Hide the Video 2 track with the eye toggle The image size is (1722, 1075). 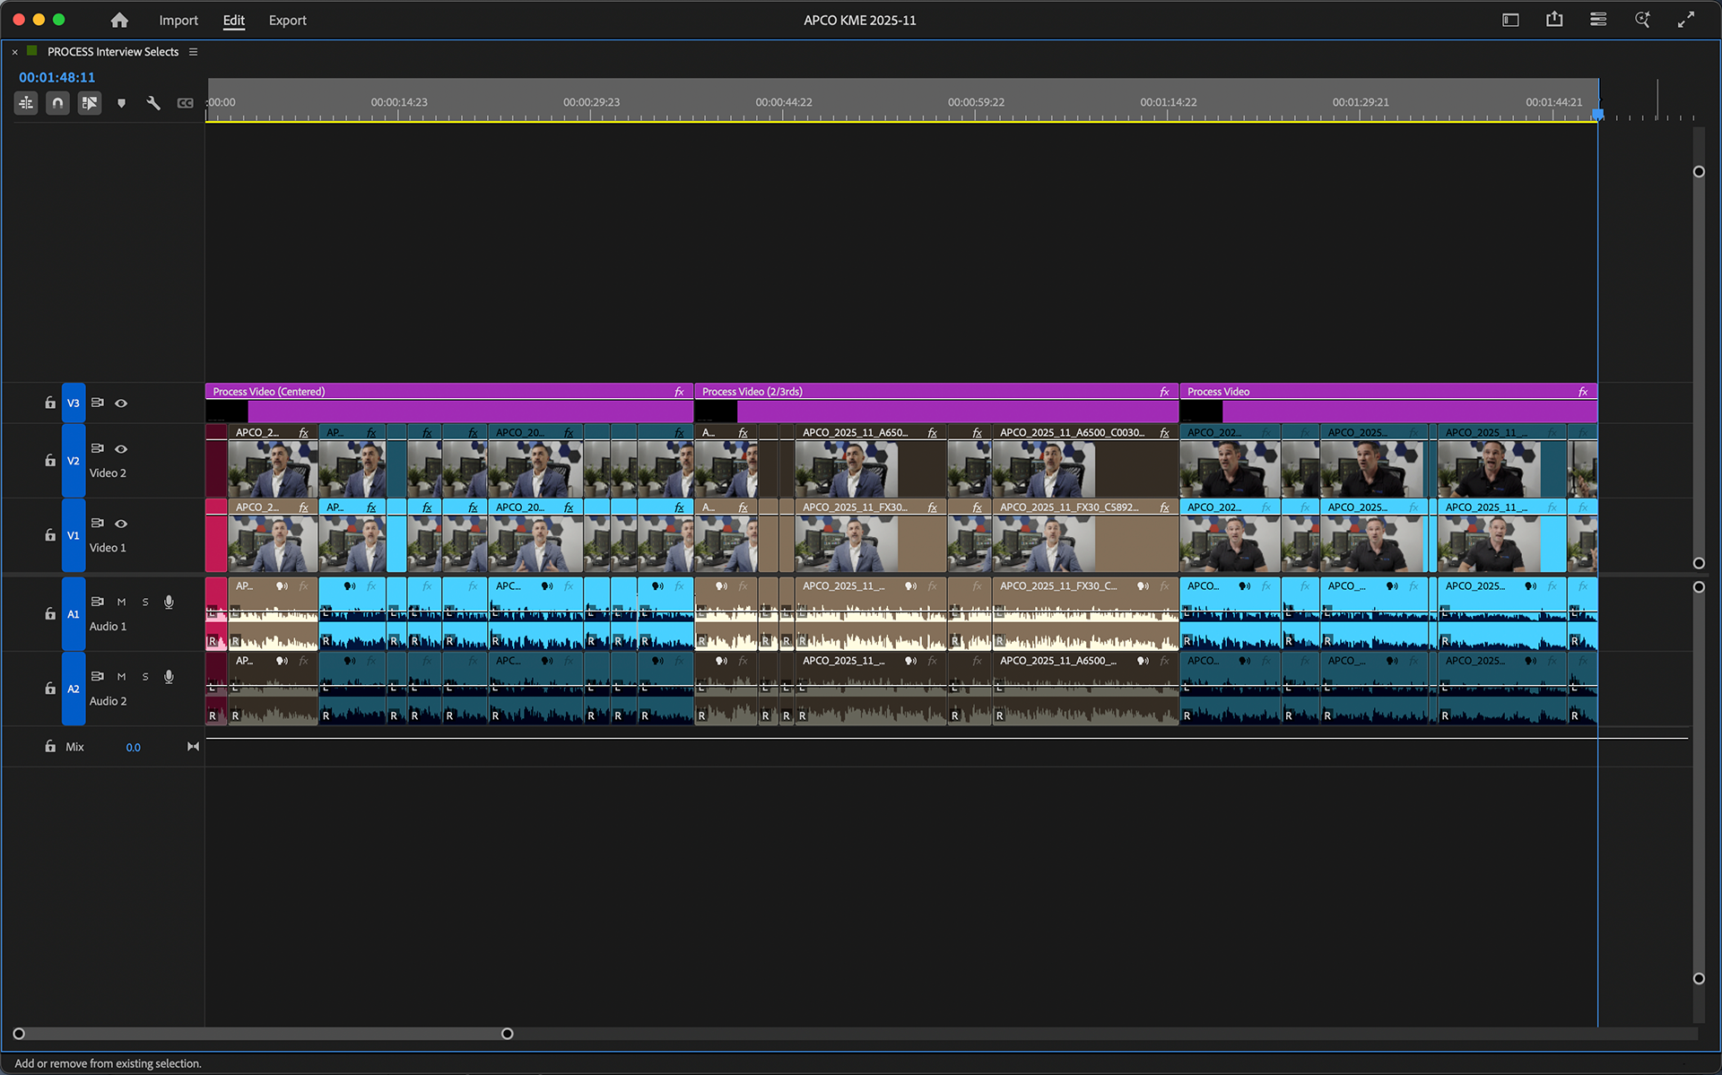coord(121,448)
